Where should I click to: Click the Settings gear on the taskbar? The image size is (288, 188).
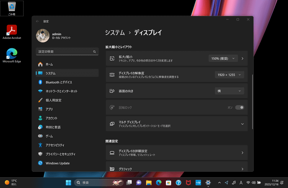click(208, 183)
